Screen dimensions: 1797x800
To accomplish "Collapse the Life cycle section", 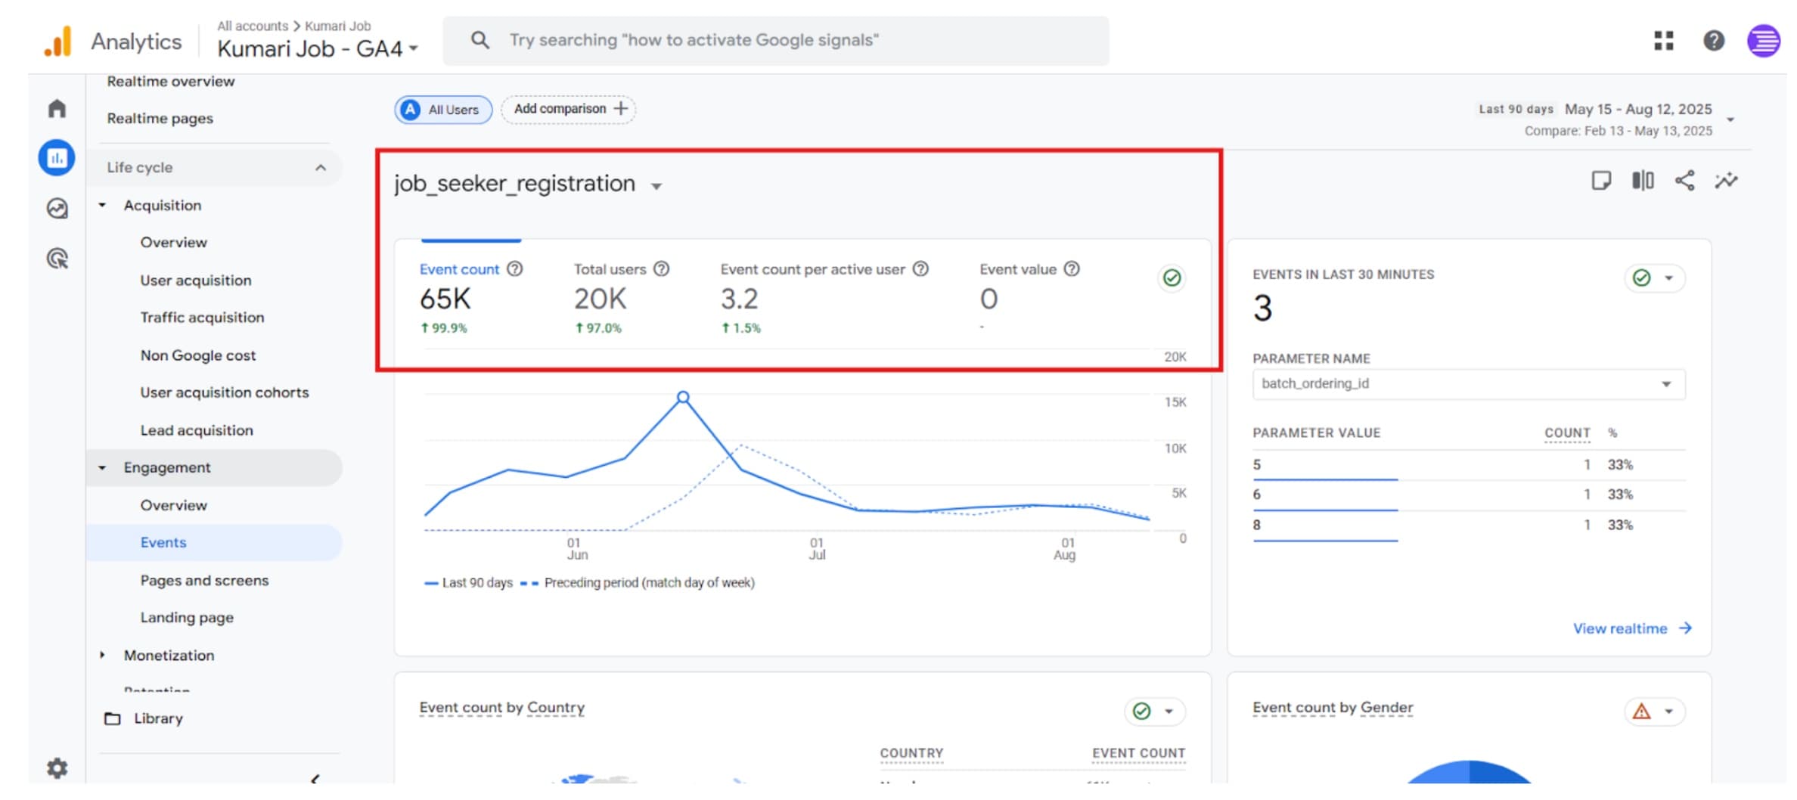I will 320,168.
